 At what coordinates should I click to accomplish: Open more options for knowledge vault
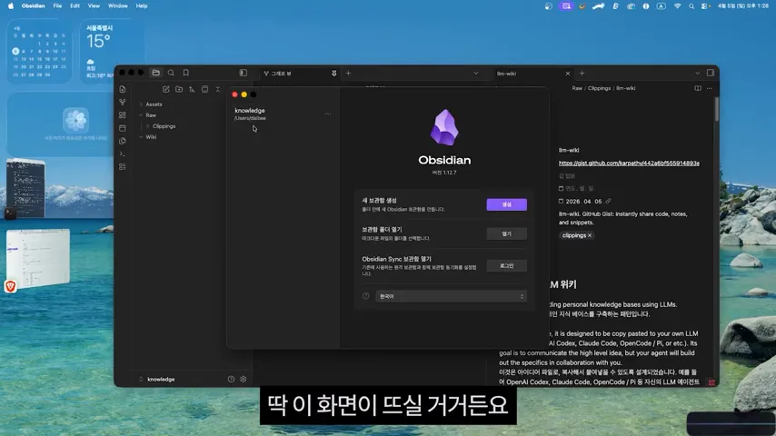point(328,114)
